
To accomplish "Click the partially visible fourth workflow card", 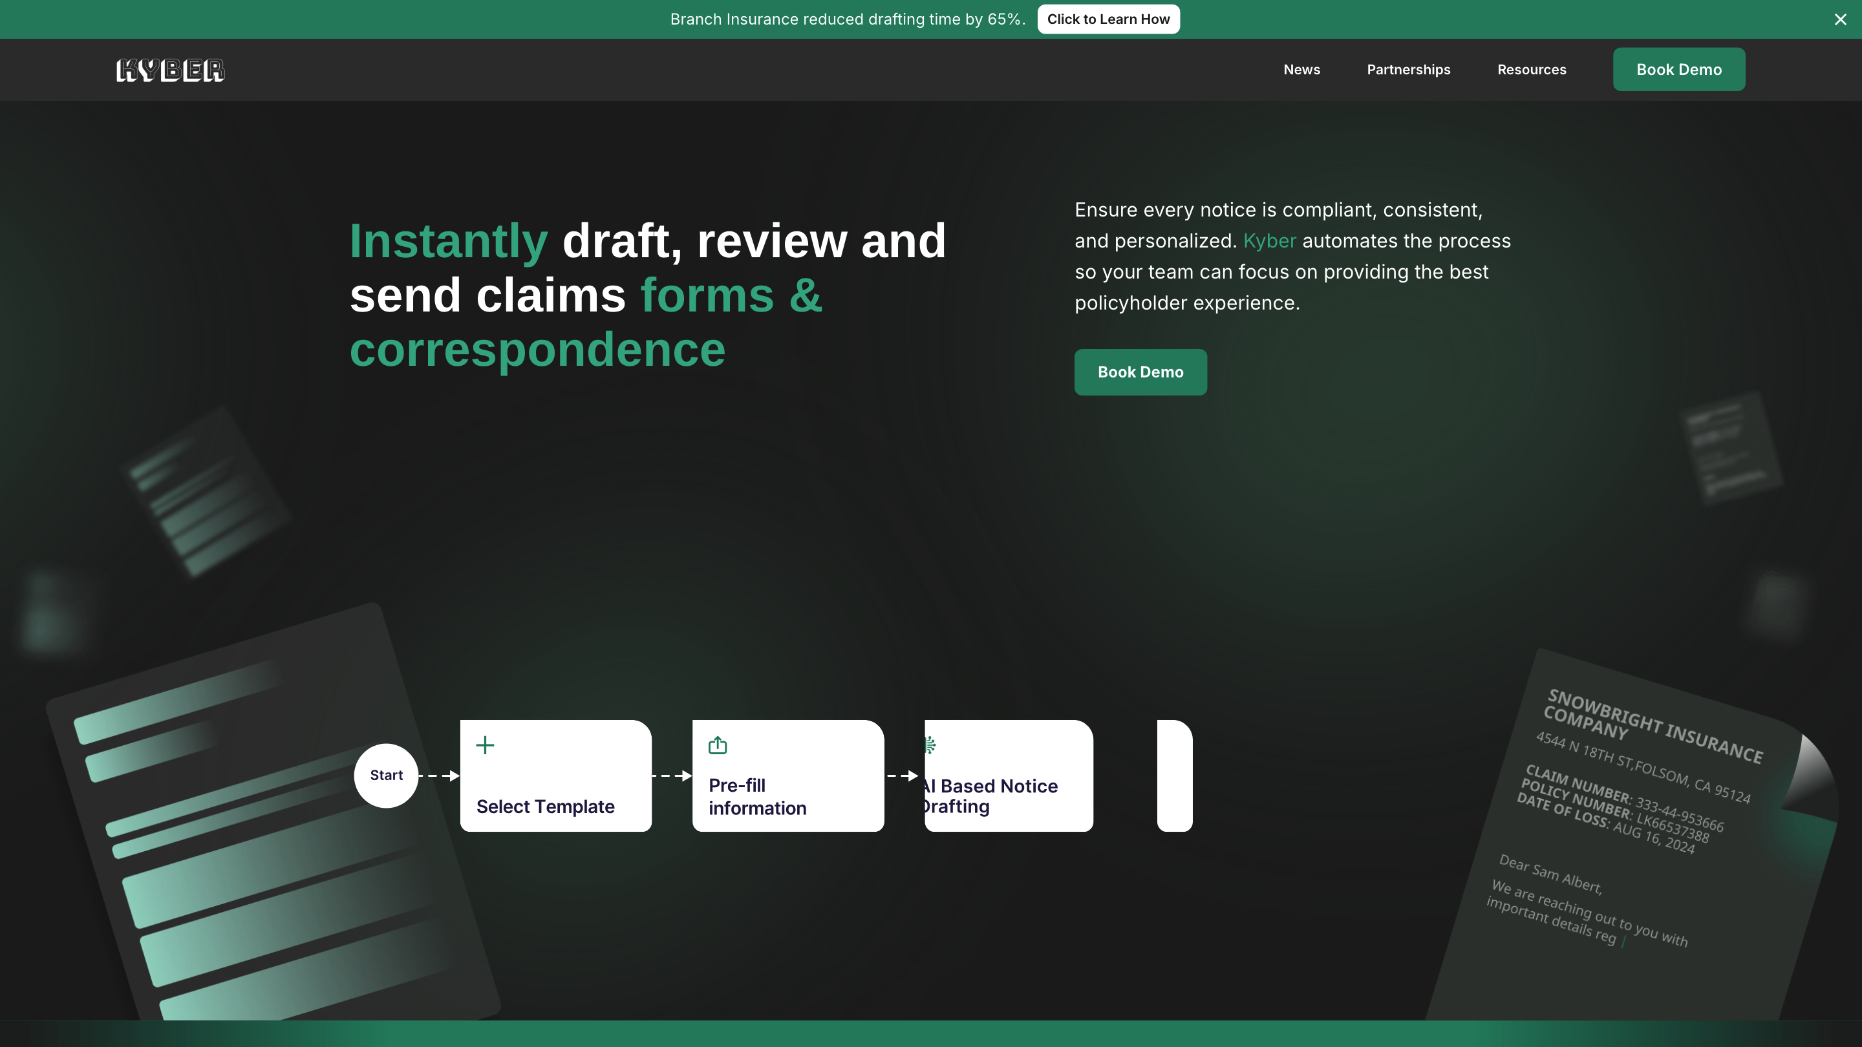I will click(x=1174, y=776).
